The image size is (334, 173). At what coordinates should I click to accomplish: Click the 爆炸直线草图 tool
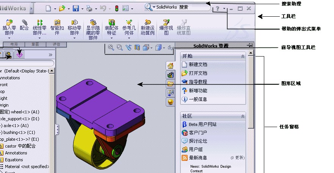pos(183,27)
